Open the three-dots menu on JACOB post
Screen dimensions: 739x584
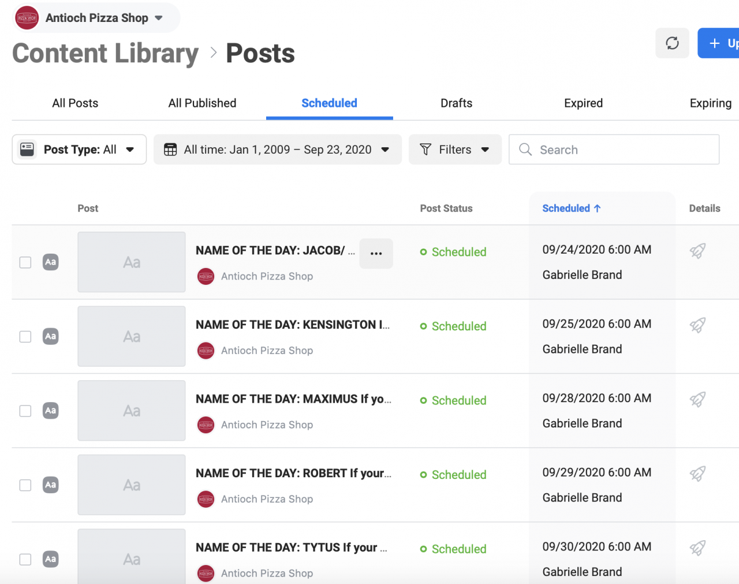[376, 254]
